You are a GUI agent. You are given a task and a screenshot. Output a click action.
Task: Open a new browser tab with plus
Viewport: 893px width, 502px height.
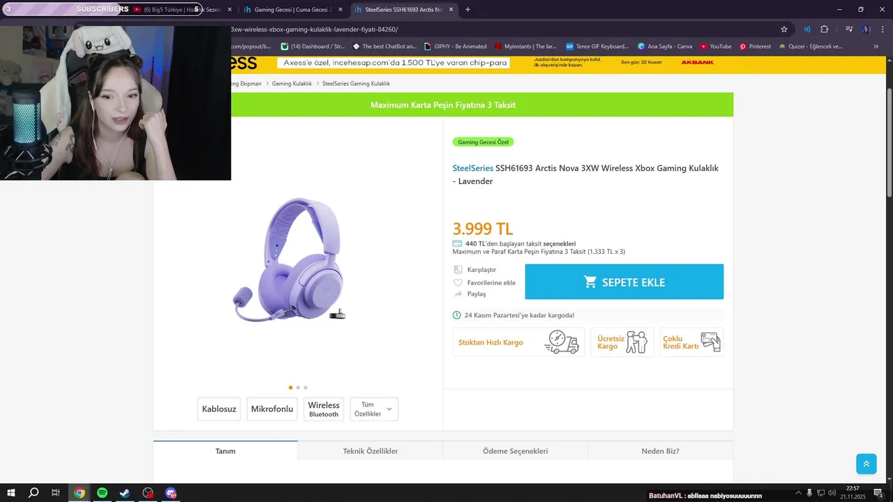coord(467,9)
